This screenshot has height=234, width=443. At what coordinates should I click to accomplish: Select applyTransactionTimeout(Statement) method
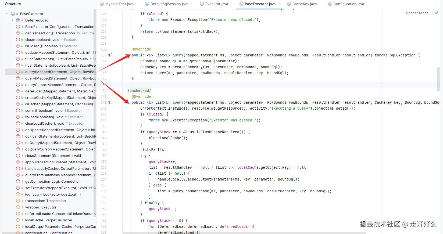[x=60, y=162]
